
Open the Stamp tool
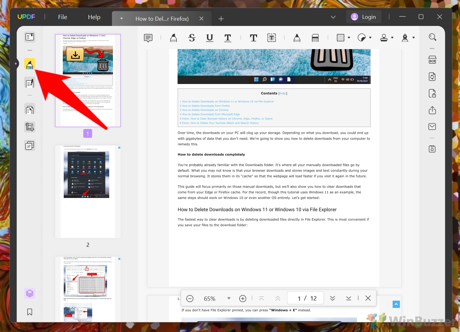click(x=384, y=38)
